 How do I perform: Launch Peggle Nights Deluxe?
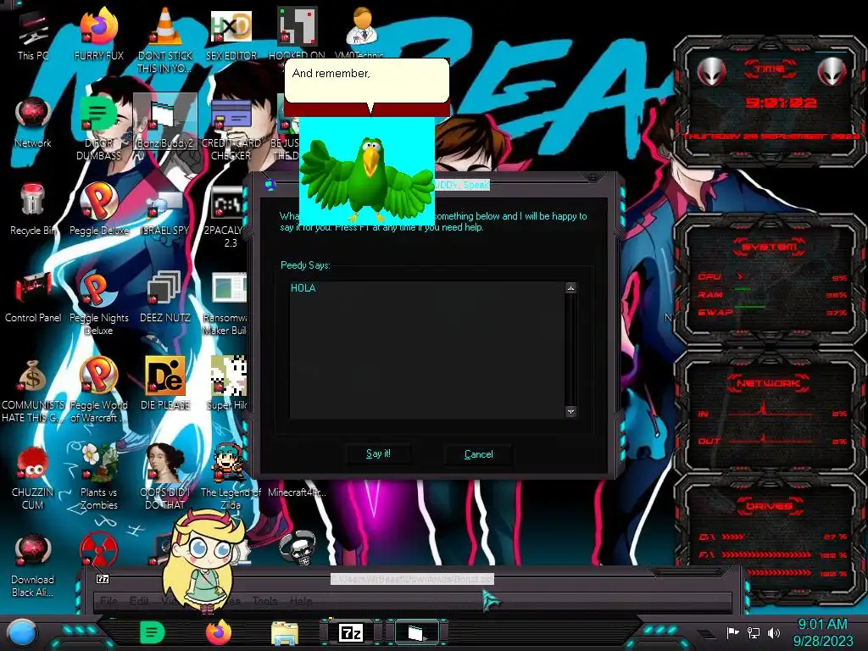99,303
